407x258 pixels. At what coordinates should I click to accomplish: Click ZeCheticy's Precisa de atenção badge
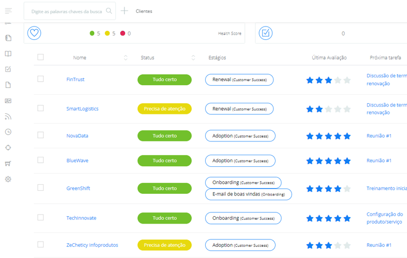click(x=165, y=245)
